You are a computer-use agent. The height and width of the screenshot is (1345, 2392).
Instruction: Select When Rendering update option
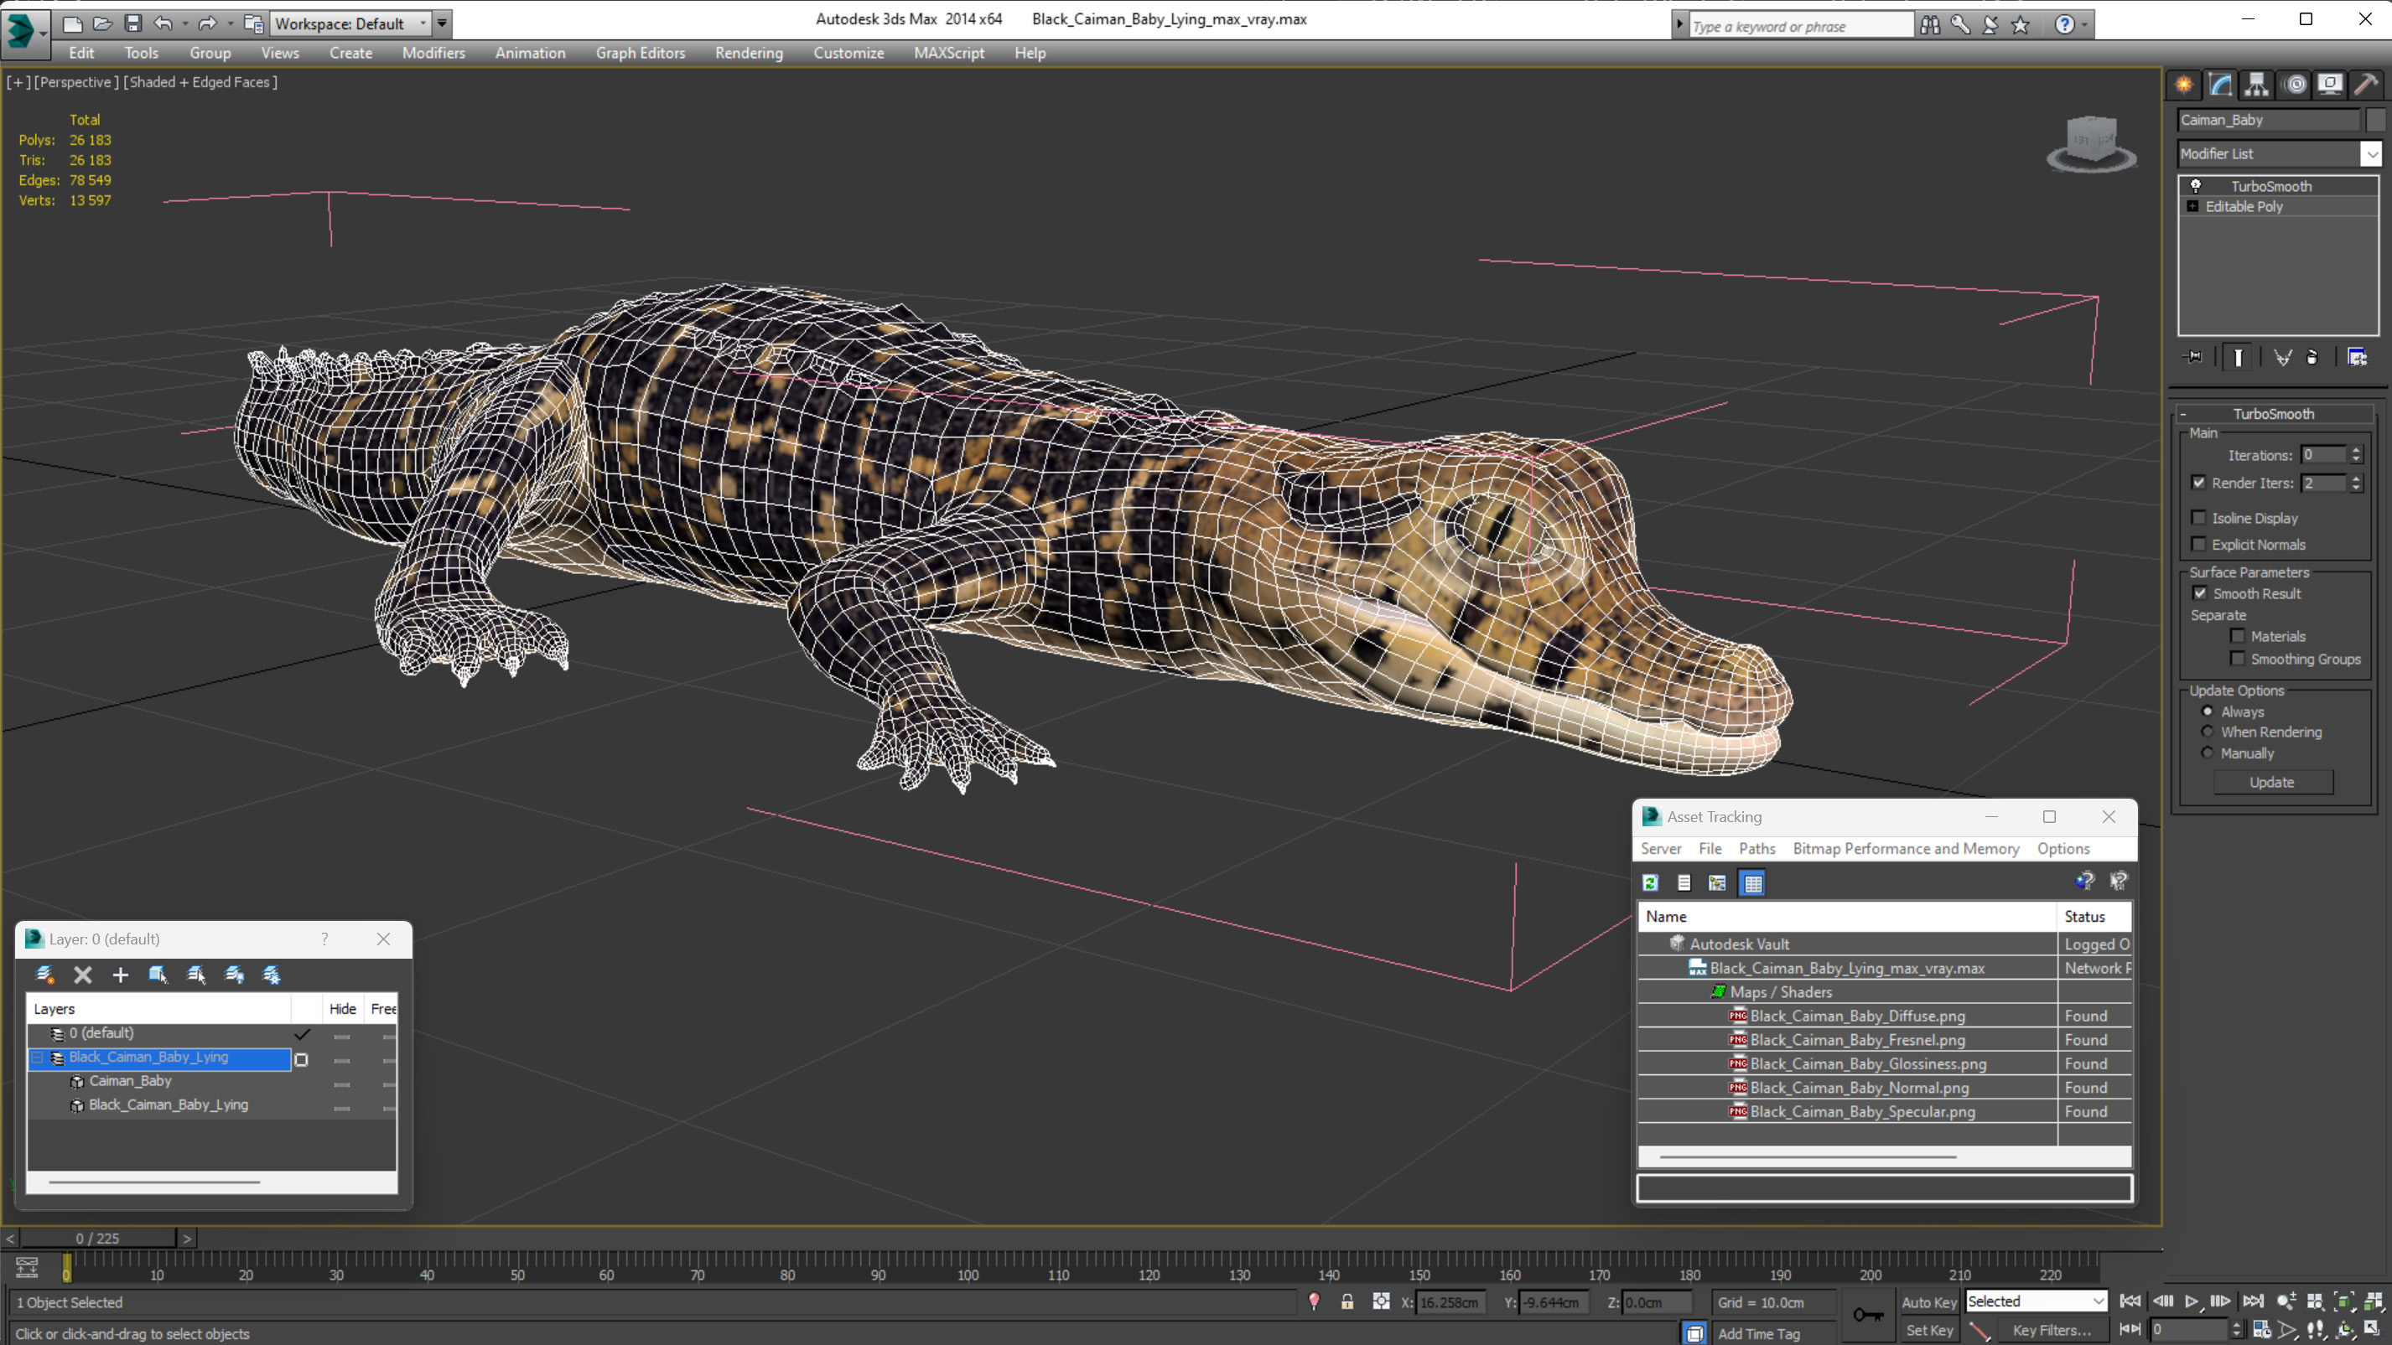tap(2208, 732)
